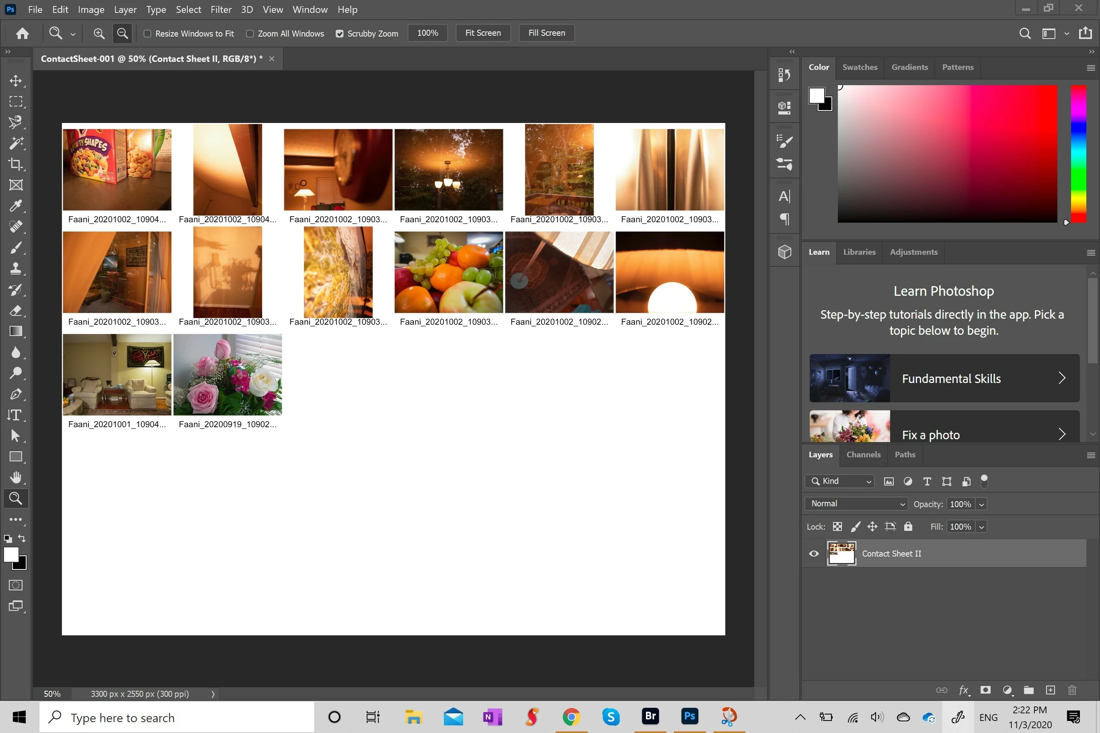Enable Zoom All Windows checkbox
Screen dimensions: 1100x733
pyautogui.click(x=250, y=34)
